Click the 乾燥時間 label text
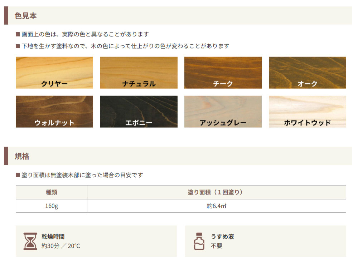 coord(53,237)
